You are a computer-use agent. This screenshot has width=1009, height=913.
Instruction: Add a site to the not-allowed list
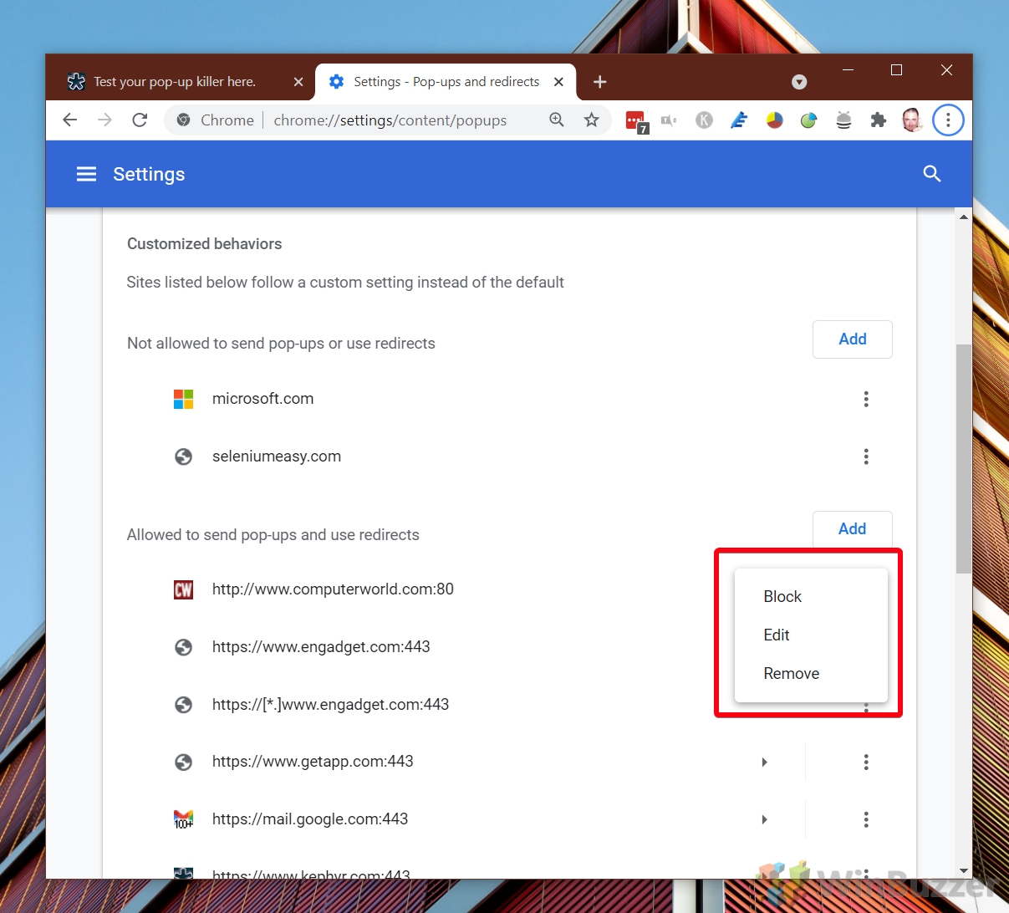(x=852, y=339)
